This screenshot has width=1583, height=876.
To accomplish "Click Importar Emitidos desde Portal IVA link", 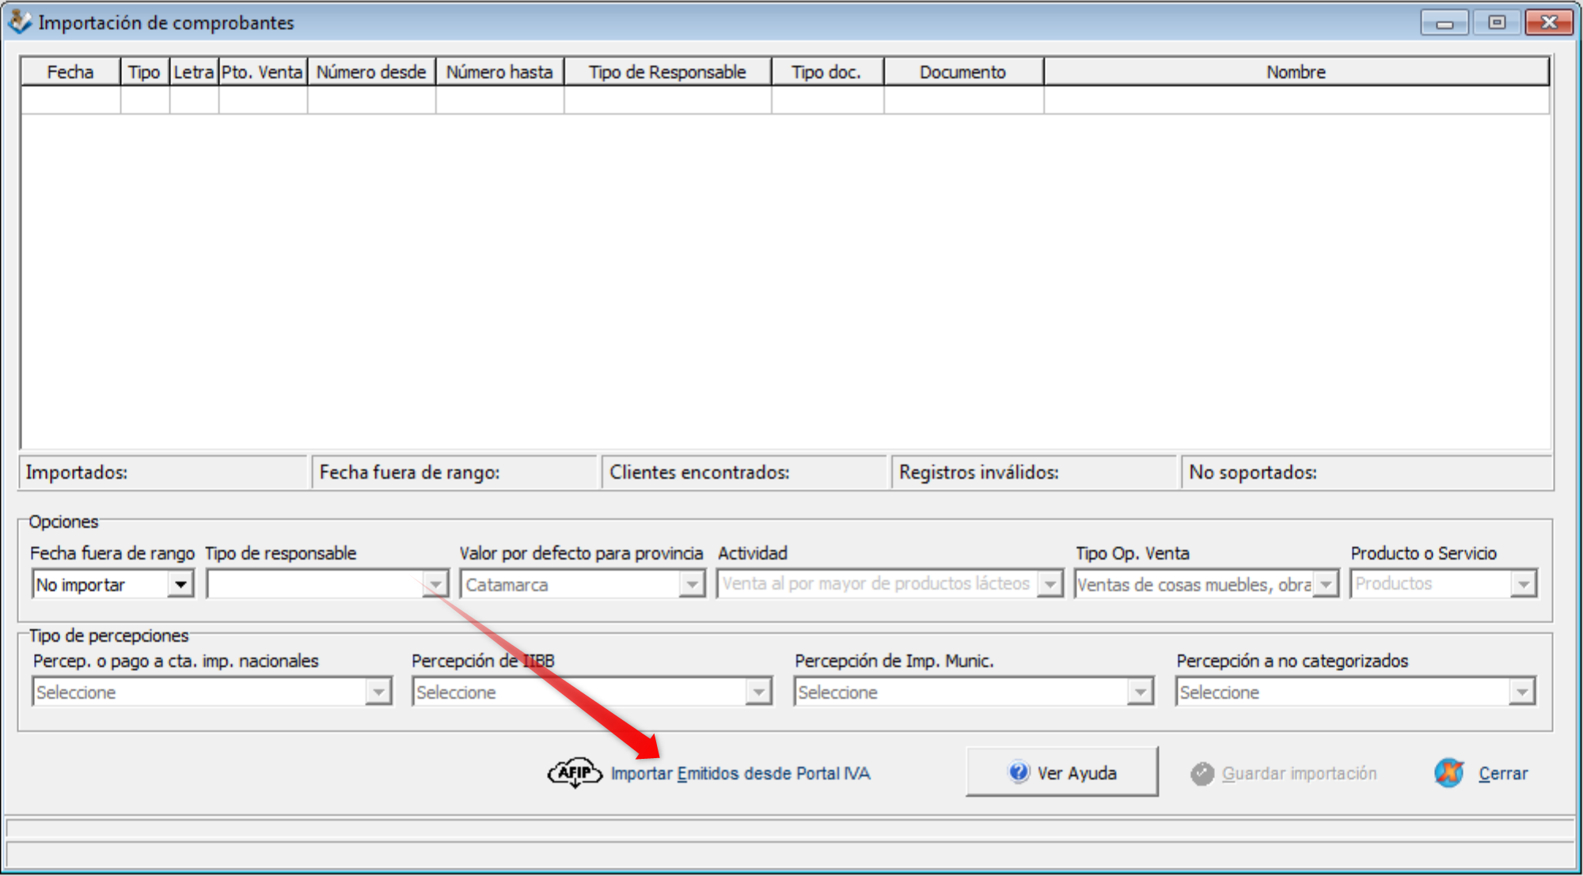I will click(x=740, y=773).
